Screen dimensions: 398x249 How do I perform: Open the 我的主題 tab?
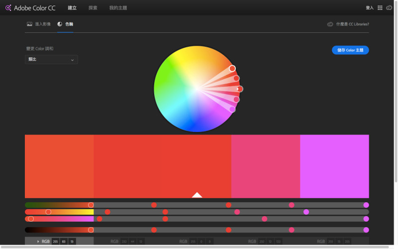[118, 8]
